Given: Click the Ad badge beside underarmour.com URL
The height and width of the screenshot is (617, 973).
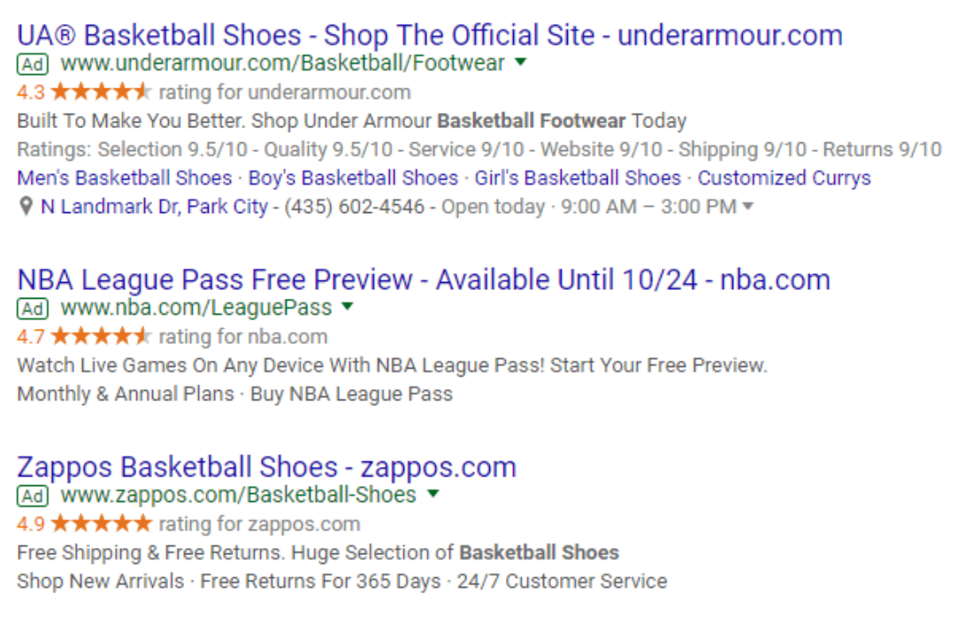Looking at the screenshot, I should tap(32, 64).
